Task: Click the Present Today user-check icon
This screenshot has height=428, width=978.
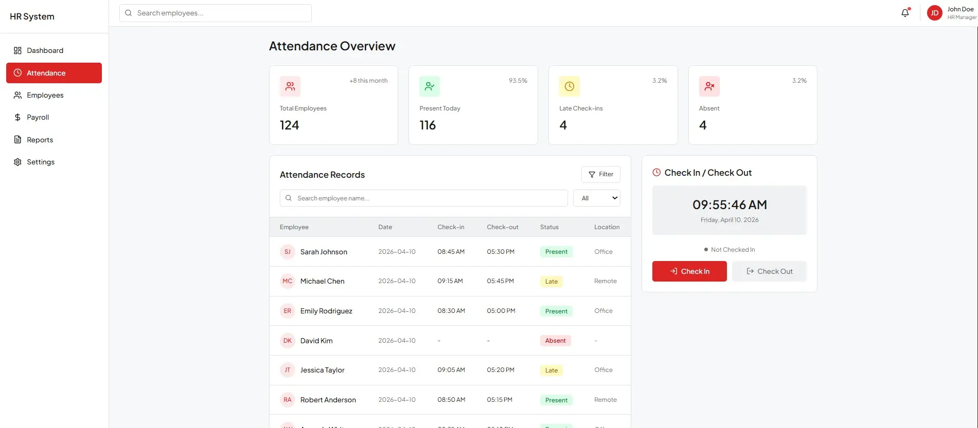Action: [x=430, y=86]
